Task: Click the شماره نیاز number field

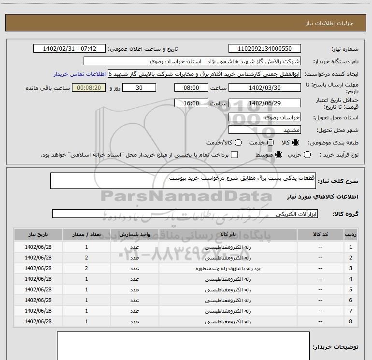Action: tap(264, 49)
